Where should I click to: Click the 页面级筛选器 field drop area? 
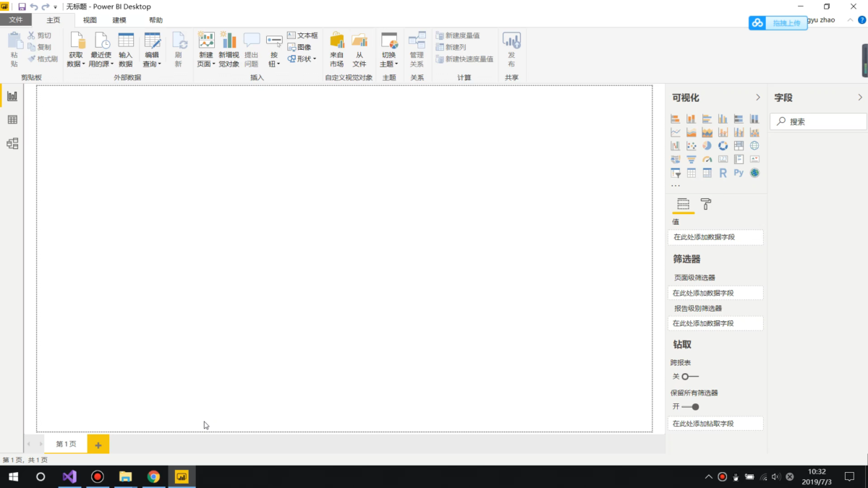(715, 294)
